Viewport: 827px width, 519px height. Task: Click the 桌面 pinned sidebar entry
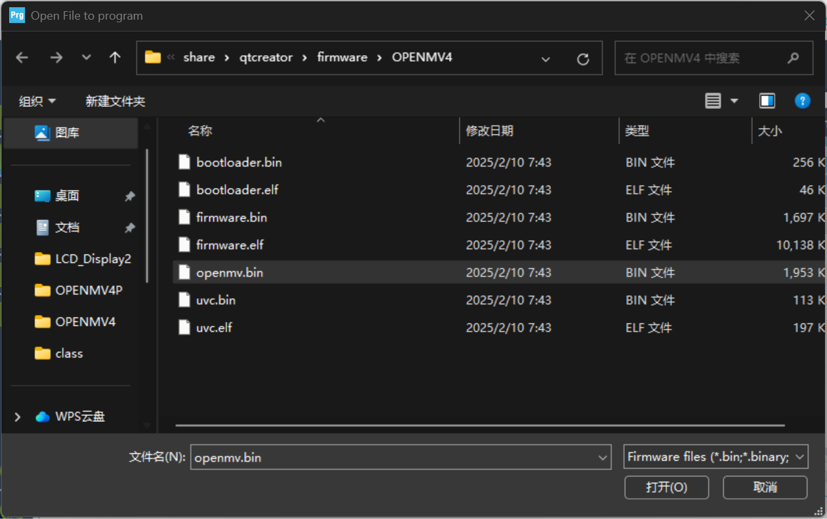57,196
